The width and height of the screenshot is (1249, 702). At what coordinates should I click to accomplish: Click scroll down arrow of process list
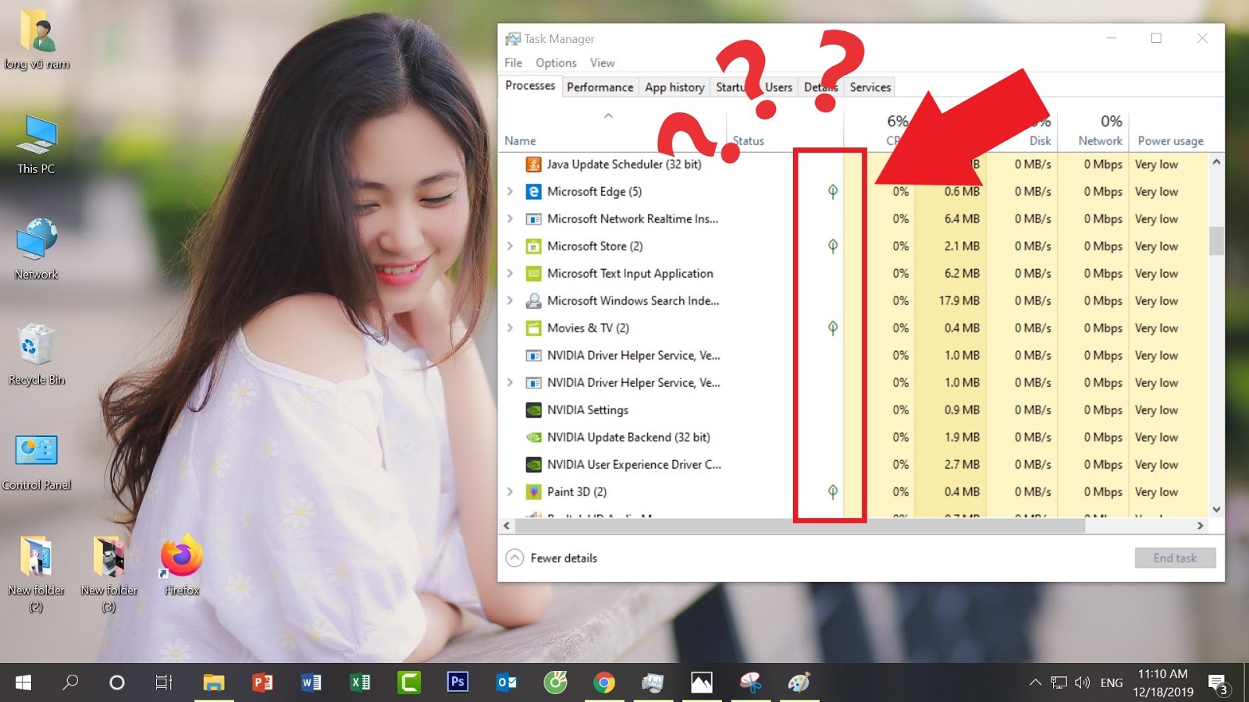pos(1216,509)
